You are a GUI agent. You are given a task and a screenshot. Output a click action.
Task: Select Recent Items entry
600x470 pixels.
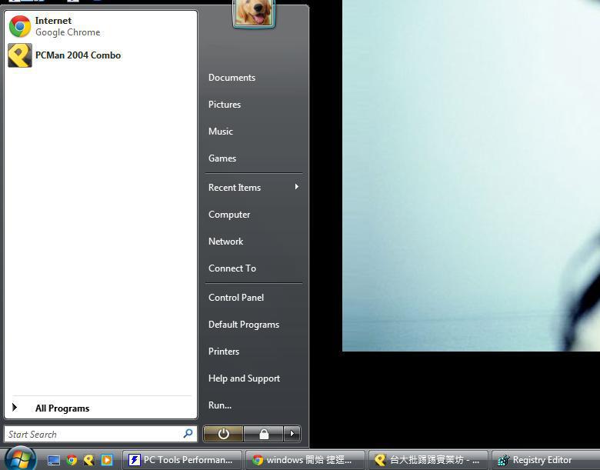coord(235,188)
